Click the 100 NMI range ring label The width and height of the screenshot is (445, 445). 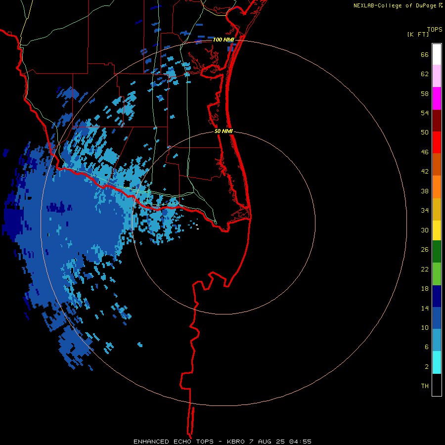coord(223,40)
